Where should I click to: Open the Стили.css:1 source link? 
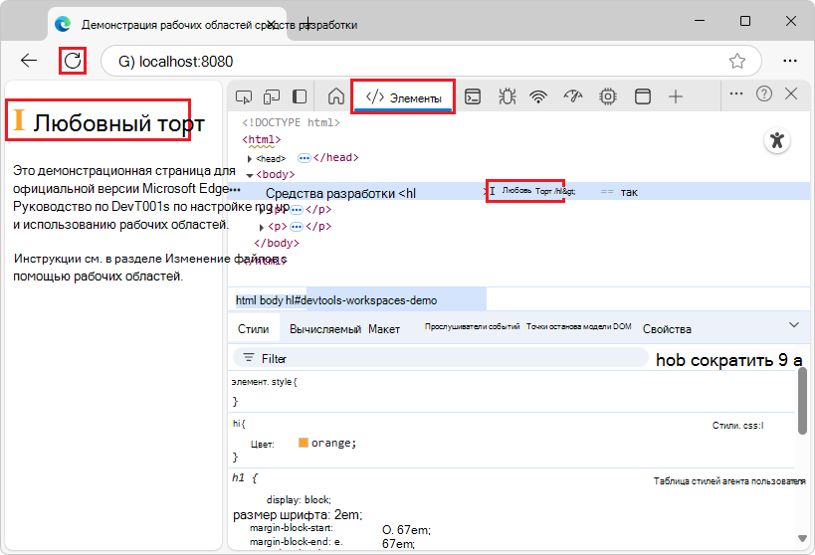pyautogui.click(x=738, y=425)
